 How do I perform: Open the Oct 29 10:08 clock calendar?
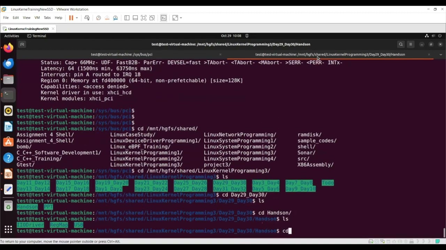pos(231,36)
